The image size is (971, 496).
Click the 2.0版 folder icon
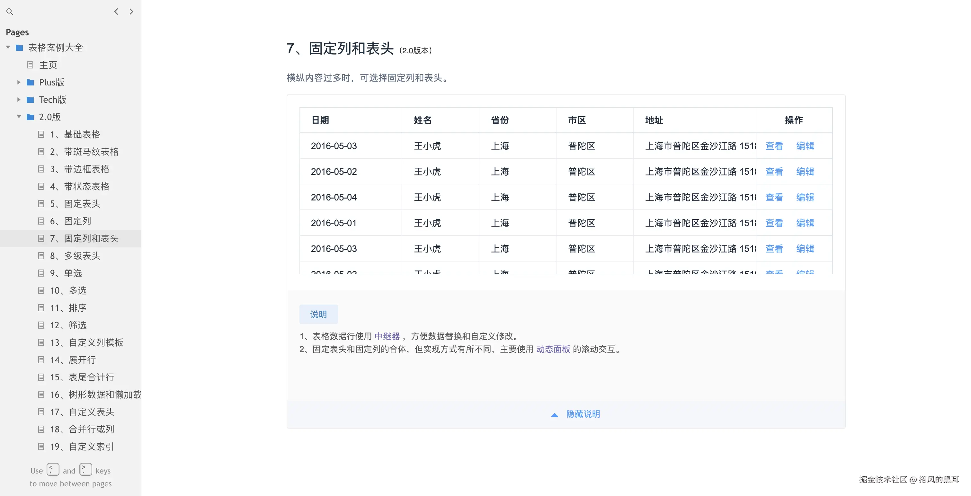pyautogui.click(x=30, y=117)
